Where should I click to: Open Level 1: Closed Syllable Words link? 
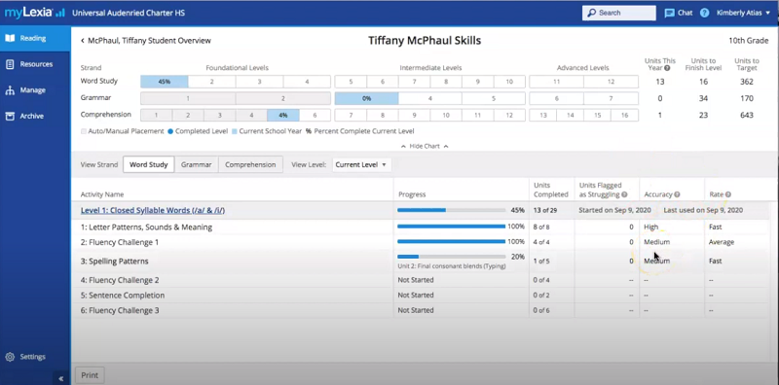(153, 210)
